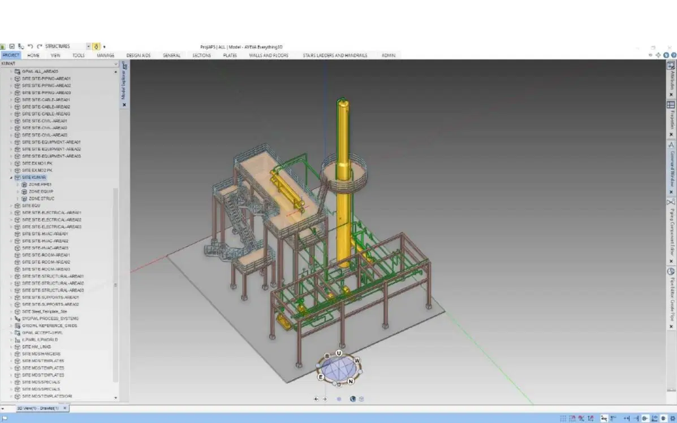Close the 3D View(1) - Drawlist(1) tab

65,408
